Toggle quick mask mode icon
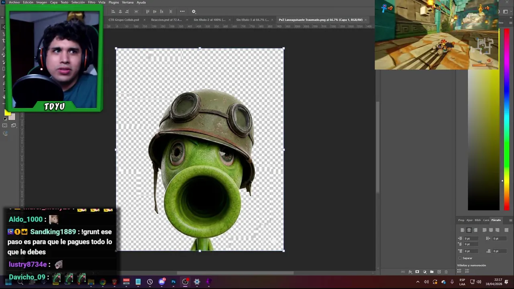Image resolution: width=514 pixels, height=289 pixels. [5, 126]
